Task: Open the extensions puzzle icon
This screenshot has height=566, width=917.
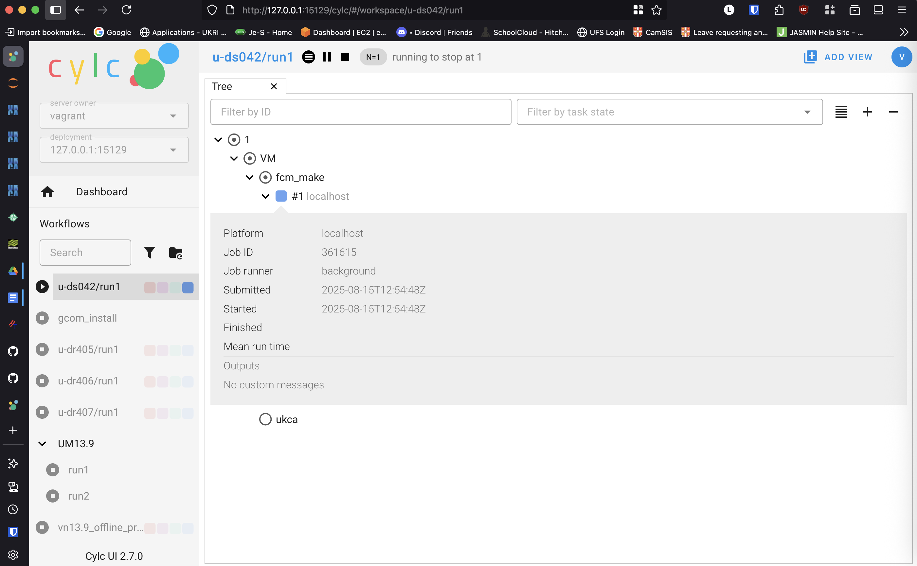Action: pyautogui.click(x=779, y=10)
